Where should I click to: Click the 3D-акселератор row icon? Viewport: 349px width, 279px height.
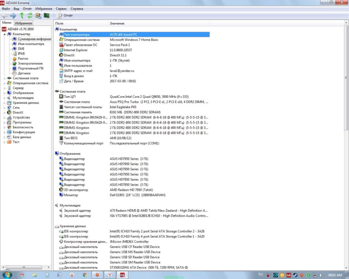coord(61,190)
